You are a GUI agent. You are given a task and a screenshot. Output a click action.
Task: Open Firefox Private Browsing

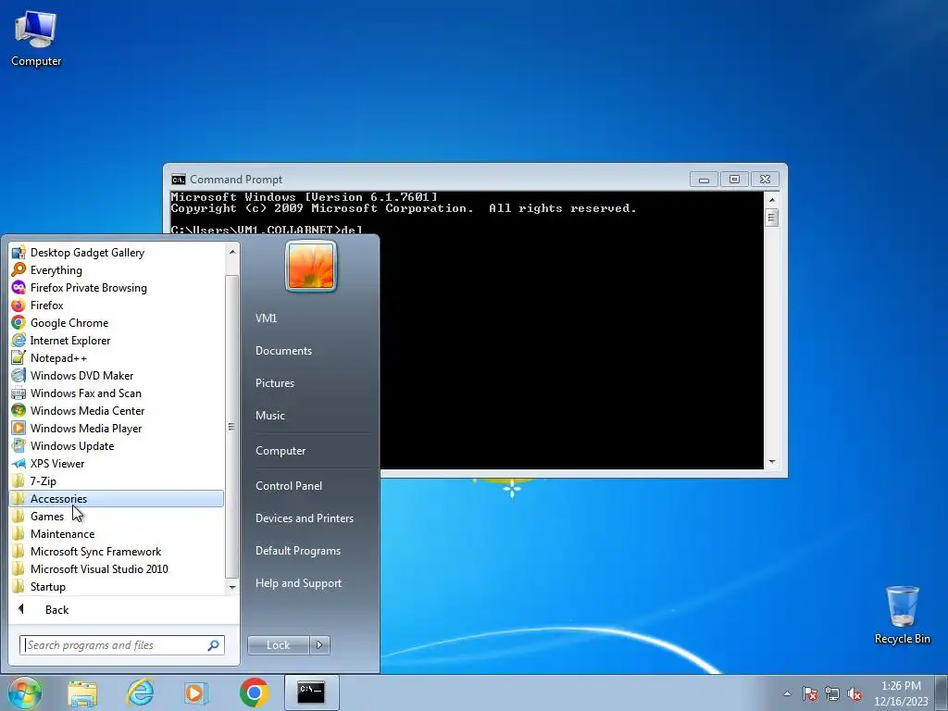tap(117, 288)
